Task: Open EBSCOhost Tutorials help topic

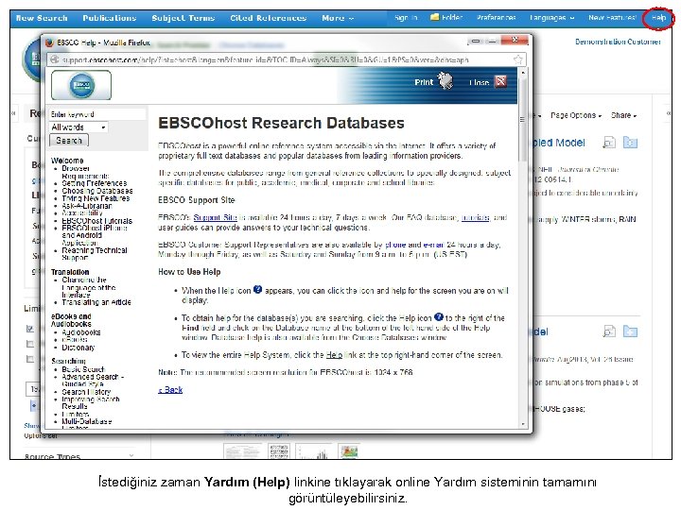Action: pos(96,221)
